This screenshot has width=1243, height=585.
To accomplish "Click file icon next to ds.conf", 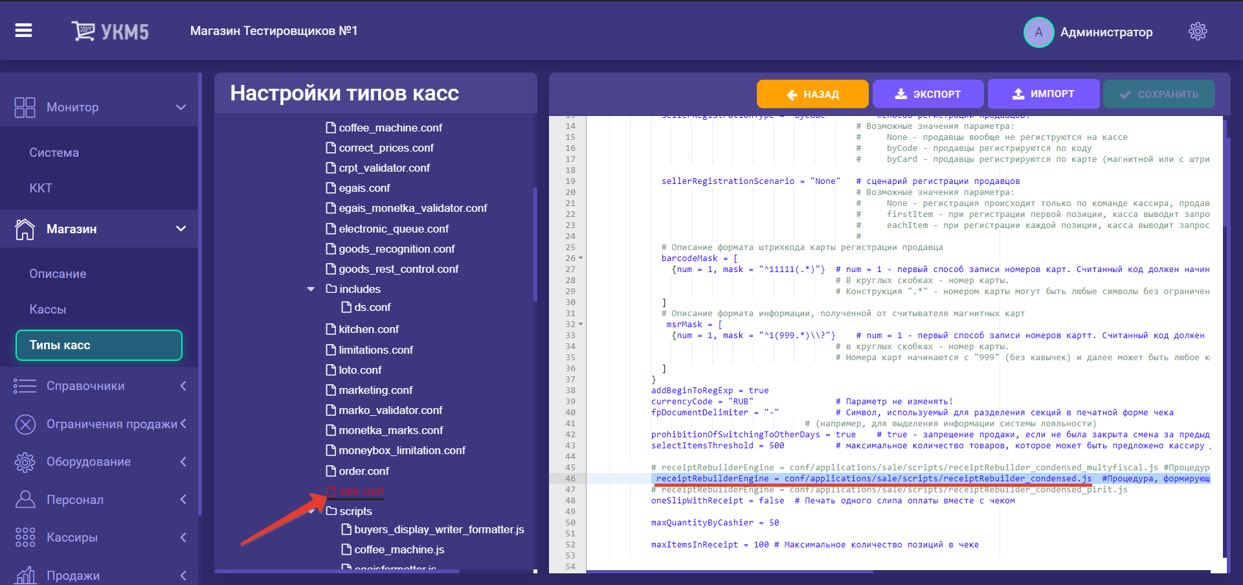I will (346, 307).
